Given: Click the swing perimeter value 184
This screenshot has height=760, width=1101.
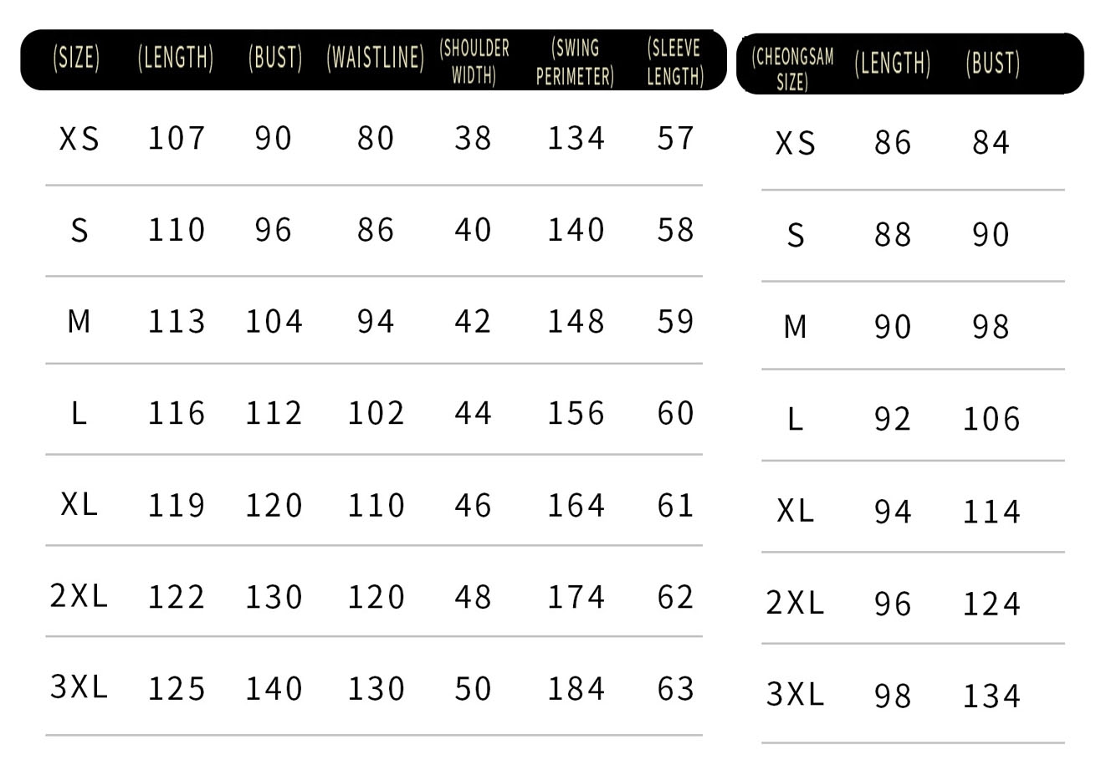Looking at the screenshot, I should pos(576,689).
